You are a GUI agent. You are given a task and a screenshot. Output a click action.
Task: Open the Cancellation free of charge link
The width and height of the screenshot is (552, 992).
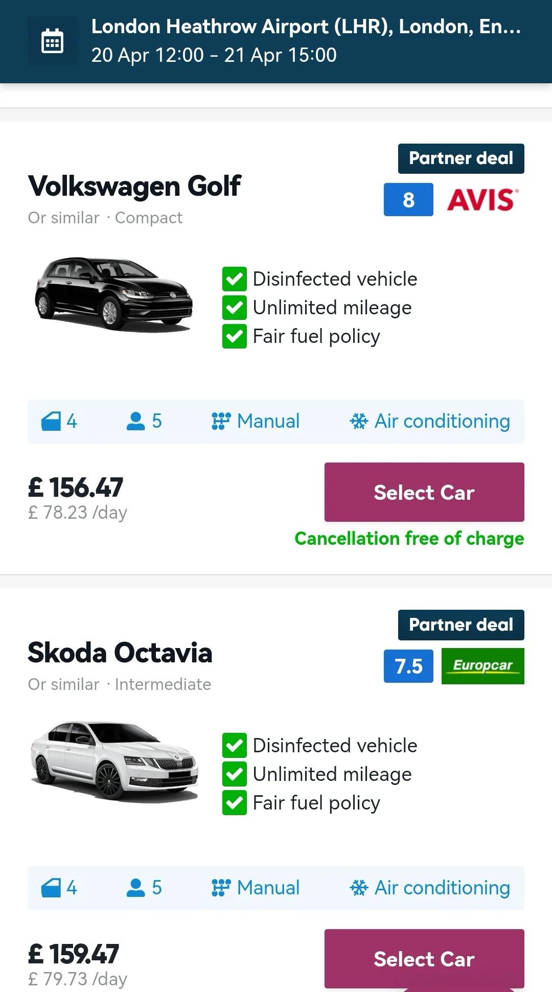coord(409,539)
